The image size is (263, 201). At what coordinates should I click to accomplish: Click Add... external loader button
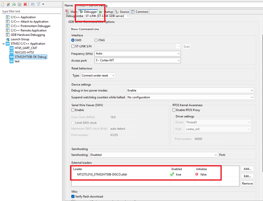pos(247,169)
